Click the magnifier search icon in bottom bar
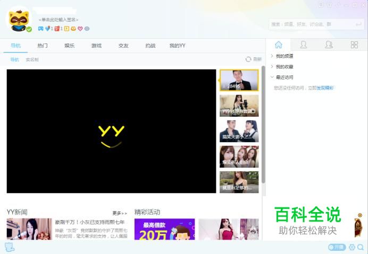The width and height of the screenshot is (368, 254). pyautogui.click(x=361, y=247)
